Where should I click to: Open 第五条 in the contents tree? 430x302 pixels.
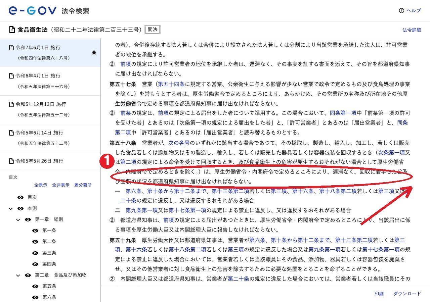tap(49, 286)
